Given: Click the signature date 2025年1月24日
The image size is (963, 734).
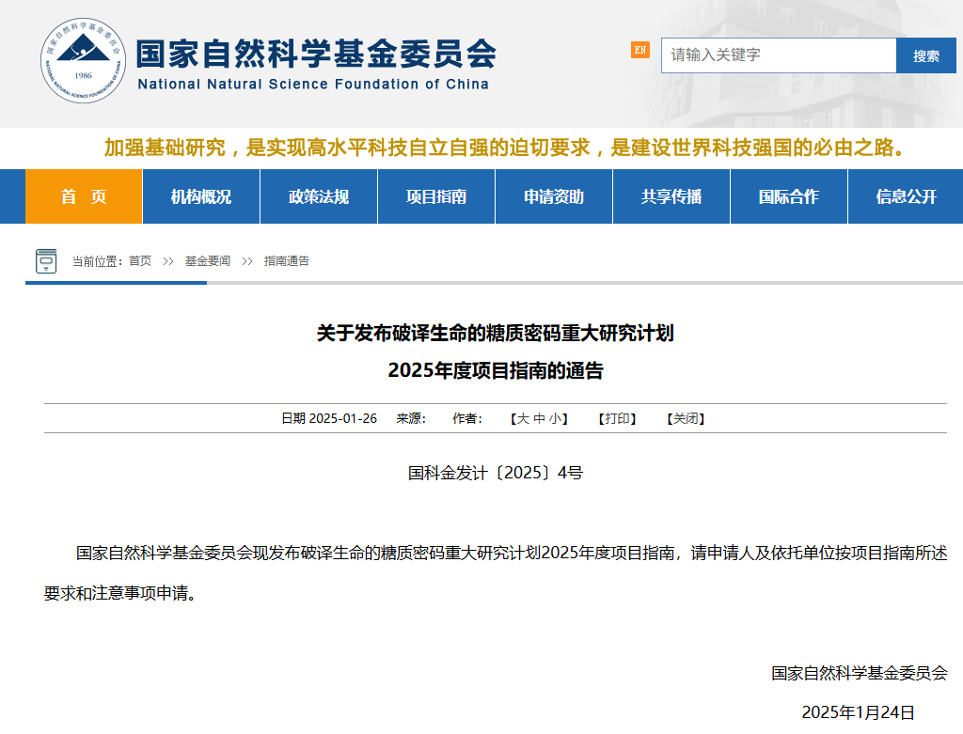Looking at the screenshot, I should coord(858,711).
